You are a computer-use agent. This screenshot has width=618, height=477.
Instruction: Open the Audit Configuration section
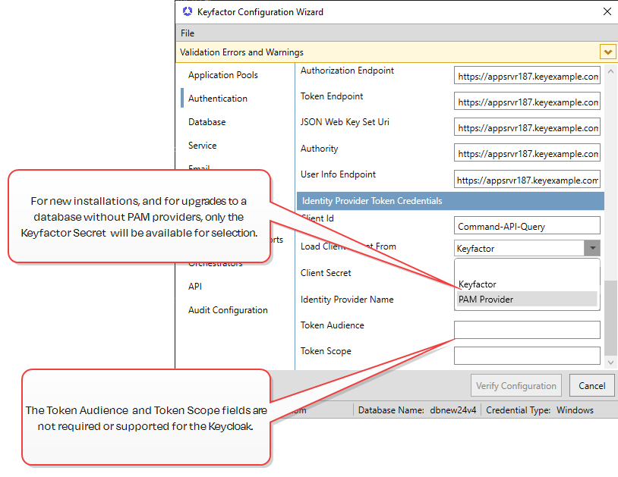coord(228,310)
